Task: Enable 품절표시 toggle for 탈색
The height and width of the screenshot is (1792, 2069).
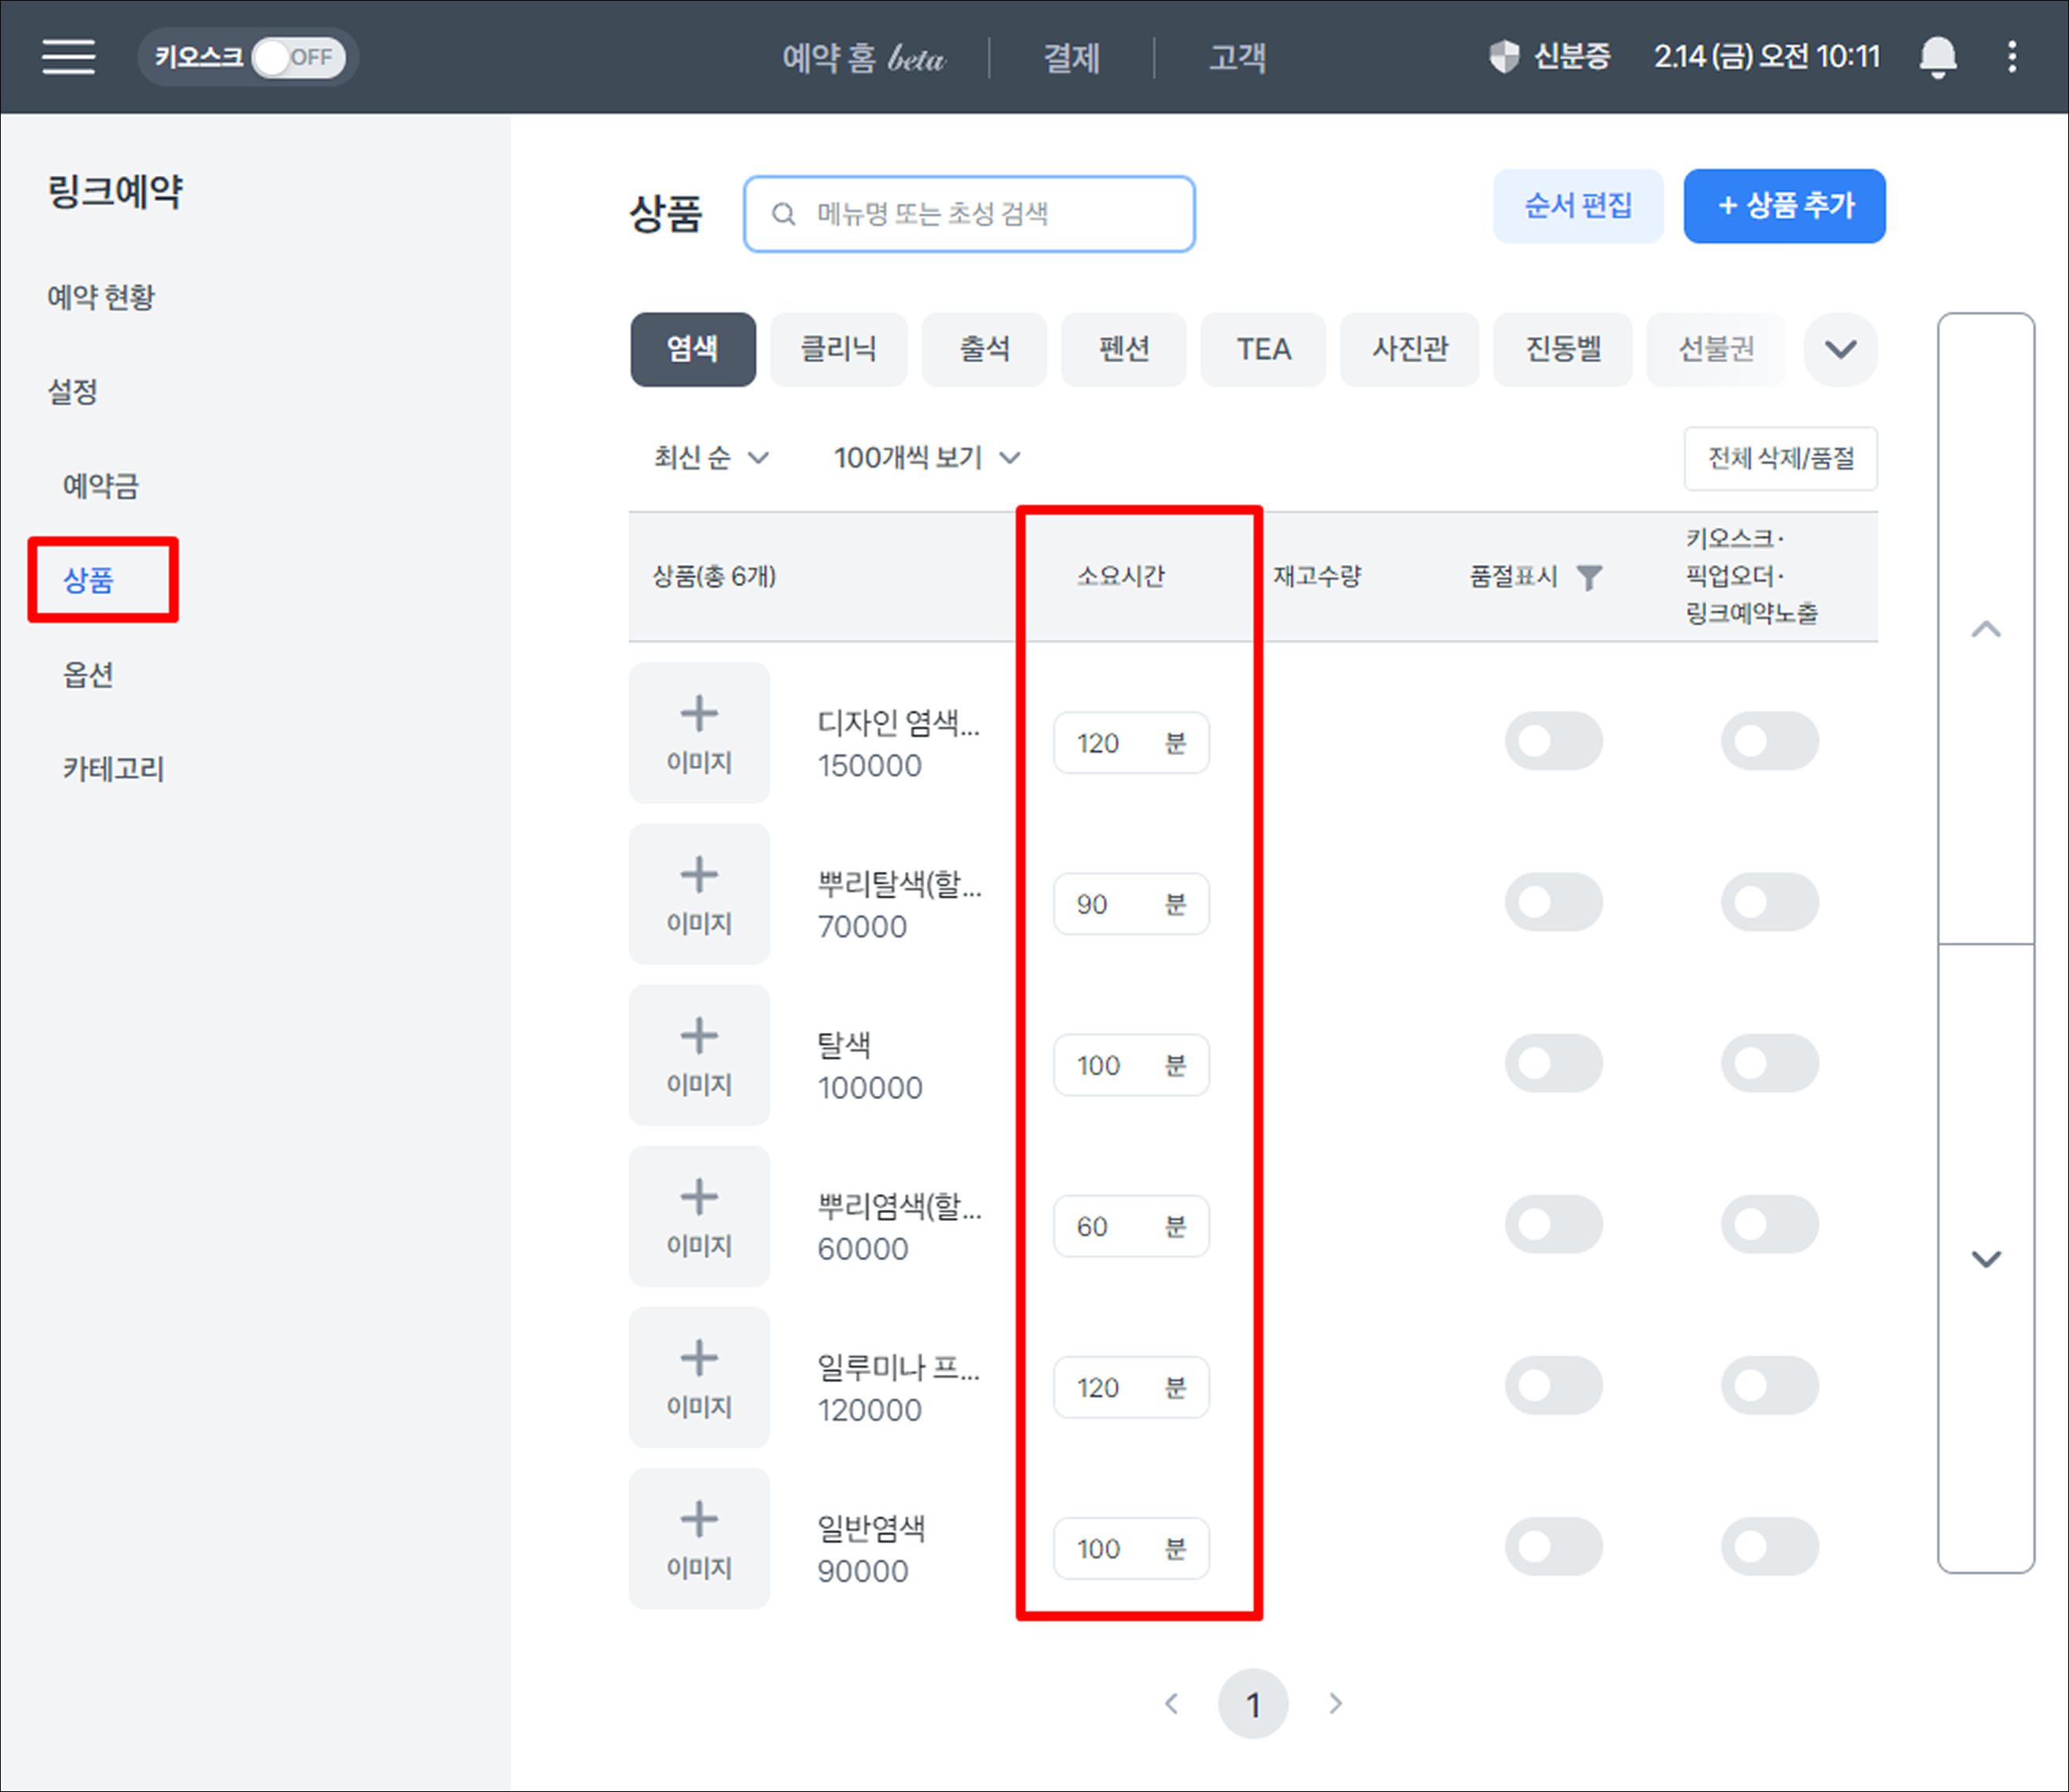Action: [1553, 1063]
